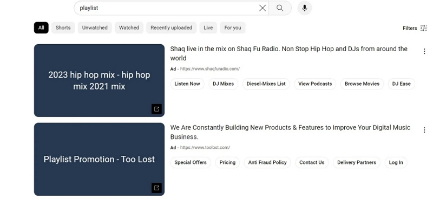
Task: Click the Browse Movies button
Action: click(362, 84)
